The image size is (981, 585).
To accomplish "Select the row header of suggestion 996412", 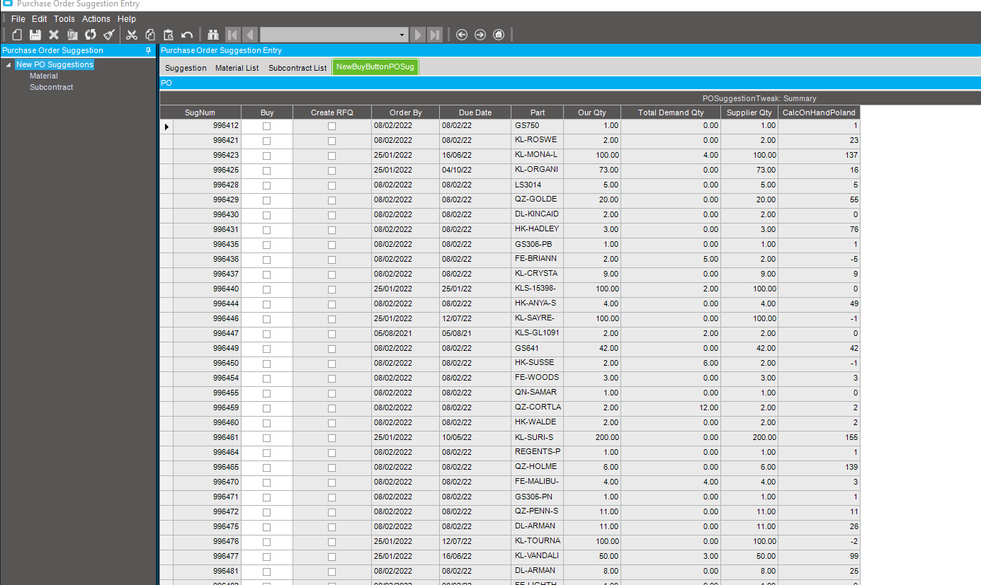I will pos(166,126).
